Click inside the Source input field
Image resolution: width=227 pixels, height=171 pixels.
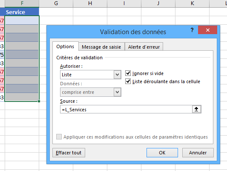point(126,109)
